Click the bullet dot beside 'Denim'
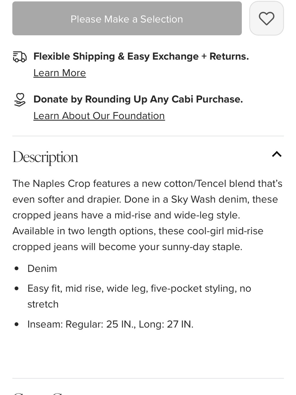The image size is (296, 395). point(17,268)
